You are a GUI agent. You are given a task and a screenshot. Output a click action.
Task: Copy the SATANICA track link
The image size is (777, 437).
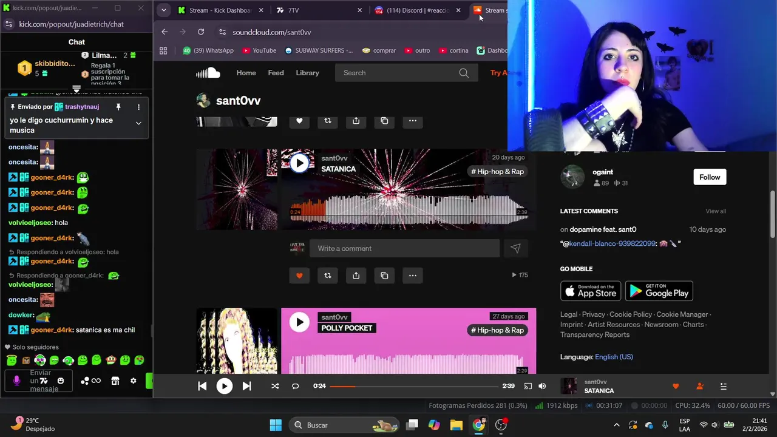384,276
